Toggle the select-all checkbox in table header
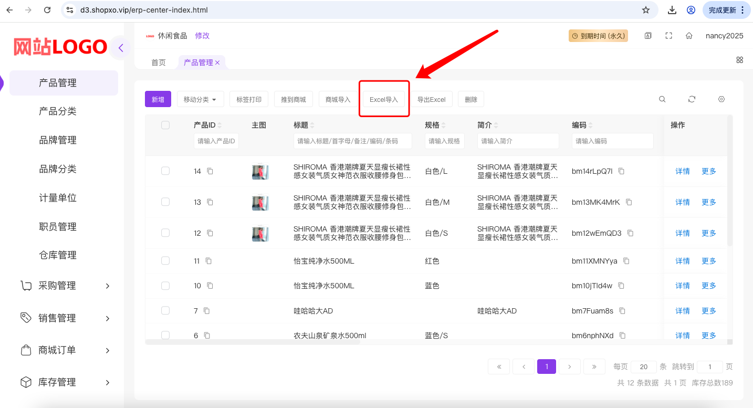Image resolution: width=753 pixels, height=408 pixels. click(165, 125)
